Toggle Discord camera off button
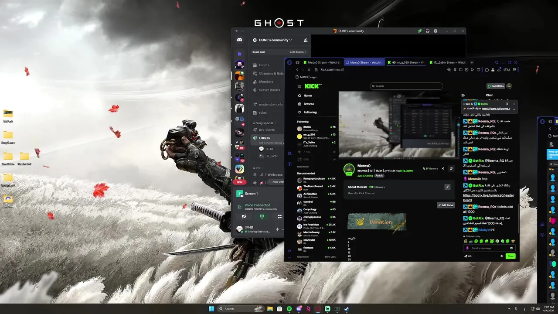 pyautogui.click(x=244, y=216)
